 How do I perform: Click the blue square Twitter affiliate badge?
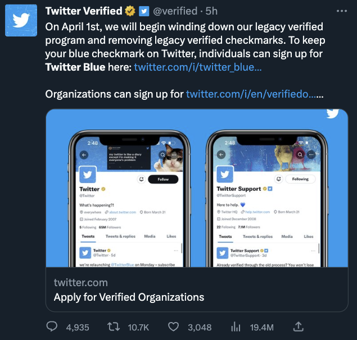[x=144, y=11]
